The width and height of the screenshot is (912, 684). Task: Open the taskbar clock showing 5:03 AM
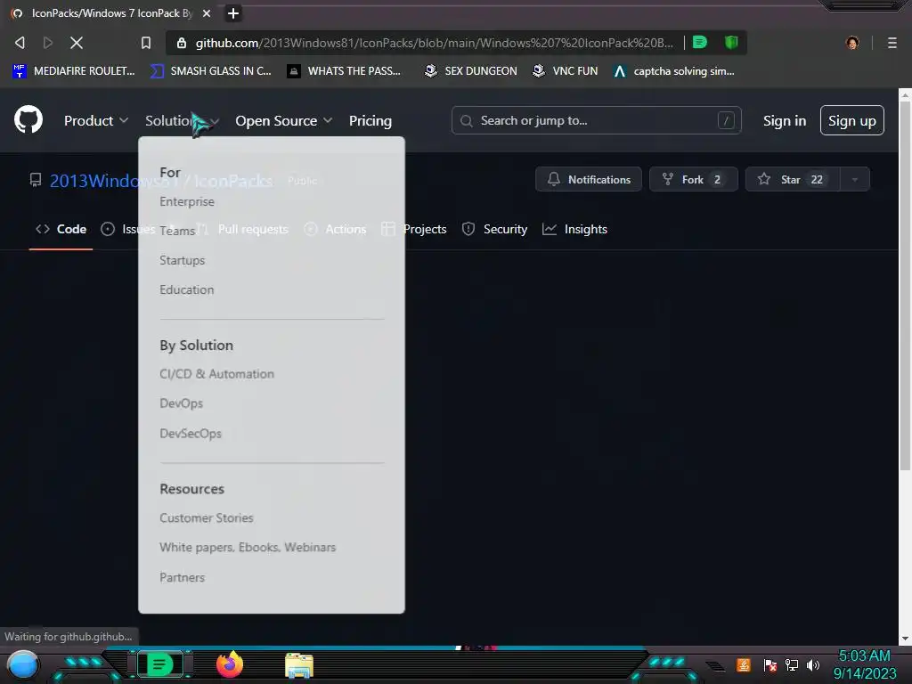[x=864, y=664]
